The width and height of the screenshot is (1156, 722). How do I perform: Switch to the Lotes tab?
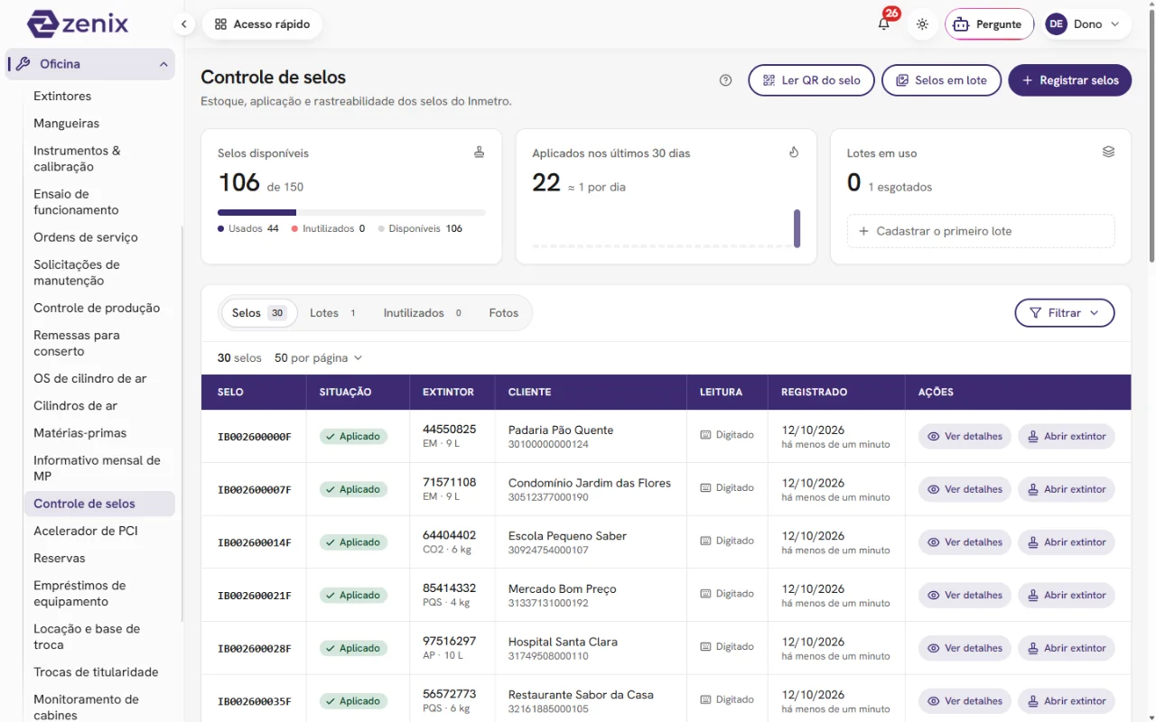coord(334,313)
